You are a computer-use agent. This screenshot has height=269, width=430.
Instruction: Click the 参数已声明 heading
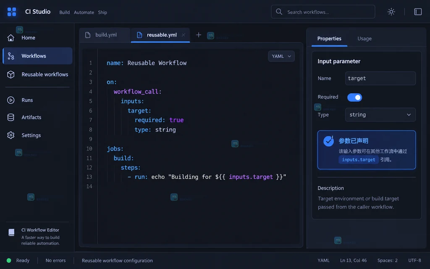353,141
